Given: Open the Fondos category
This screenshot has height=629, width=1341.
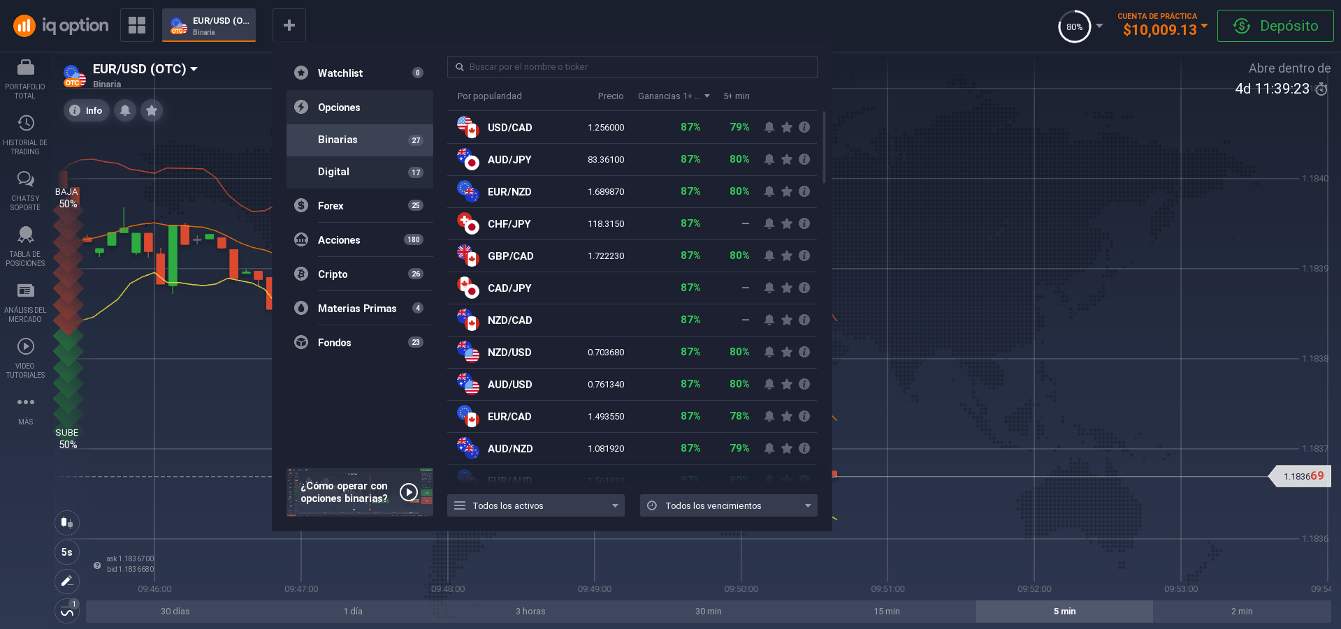Looking at the screenshot, I should pos(360,342).
